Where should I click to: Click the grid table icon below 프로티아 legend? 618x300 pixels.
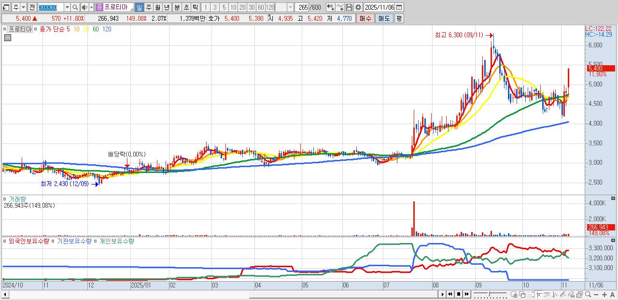[x=7, y=38]
